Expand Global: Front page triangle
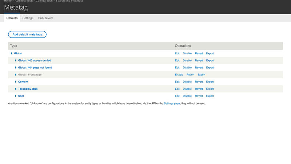The width and height of the screenshot is (291, 164). click(16, 75)
